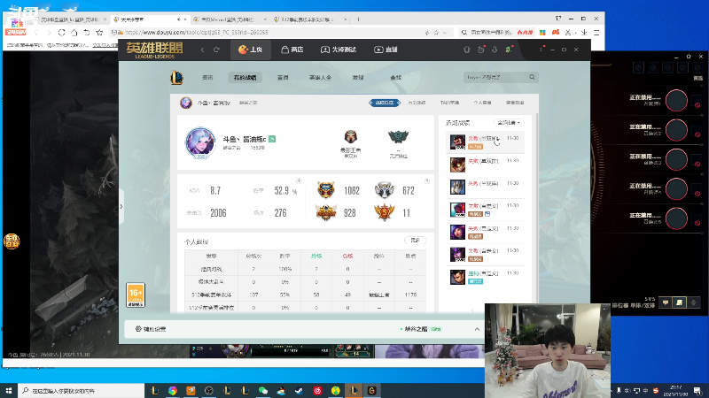Open the Windows Start menu

click(9, 390)
